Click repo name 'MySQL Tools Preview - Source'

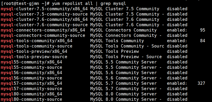click(126, 57)
